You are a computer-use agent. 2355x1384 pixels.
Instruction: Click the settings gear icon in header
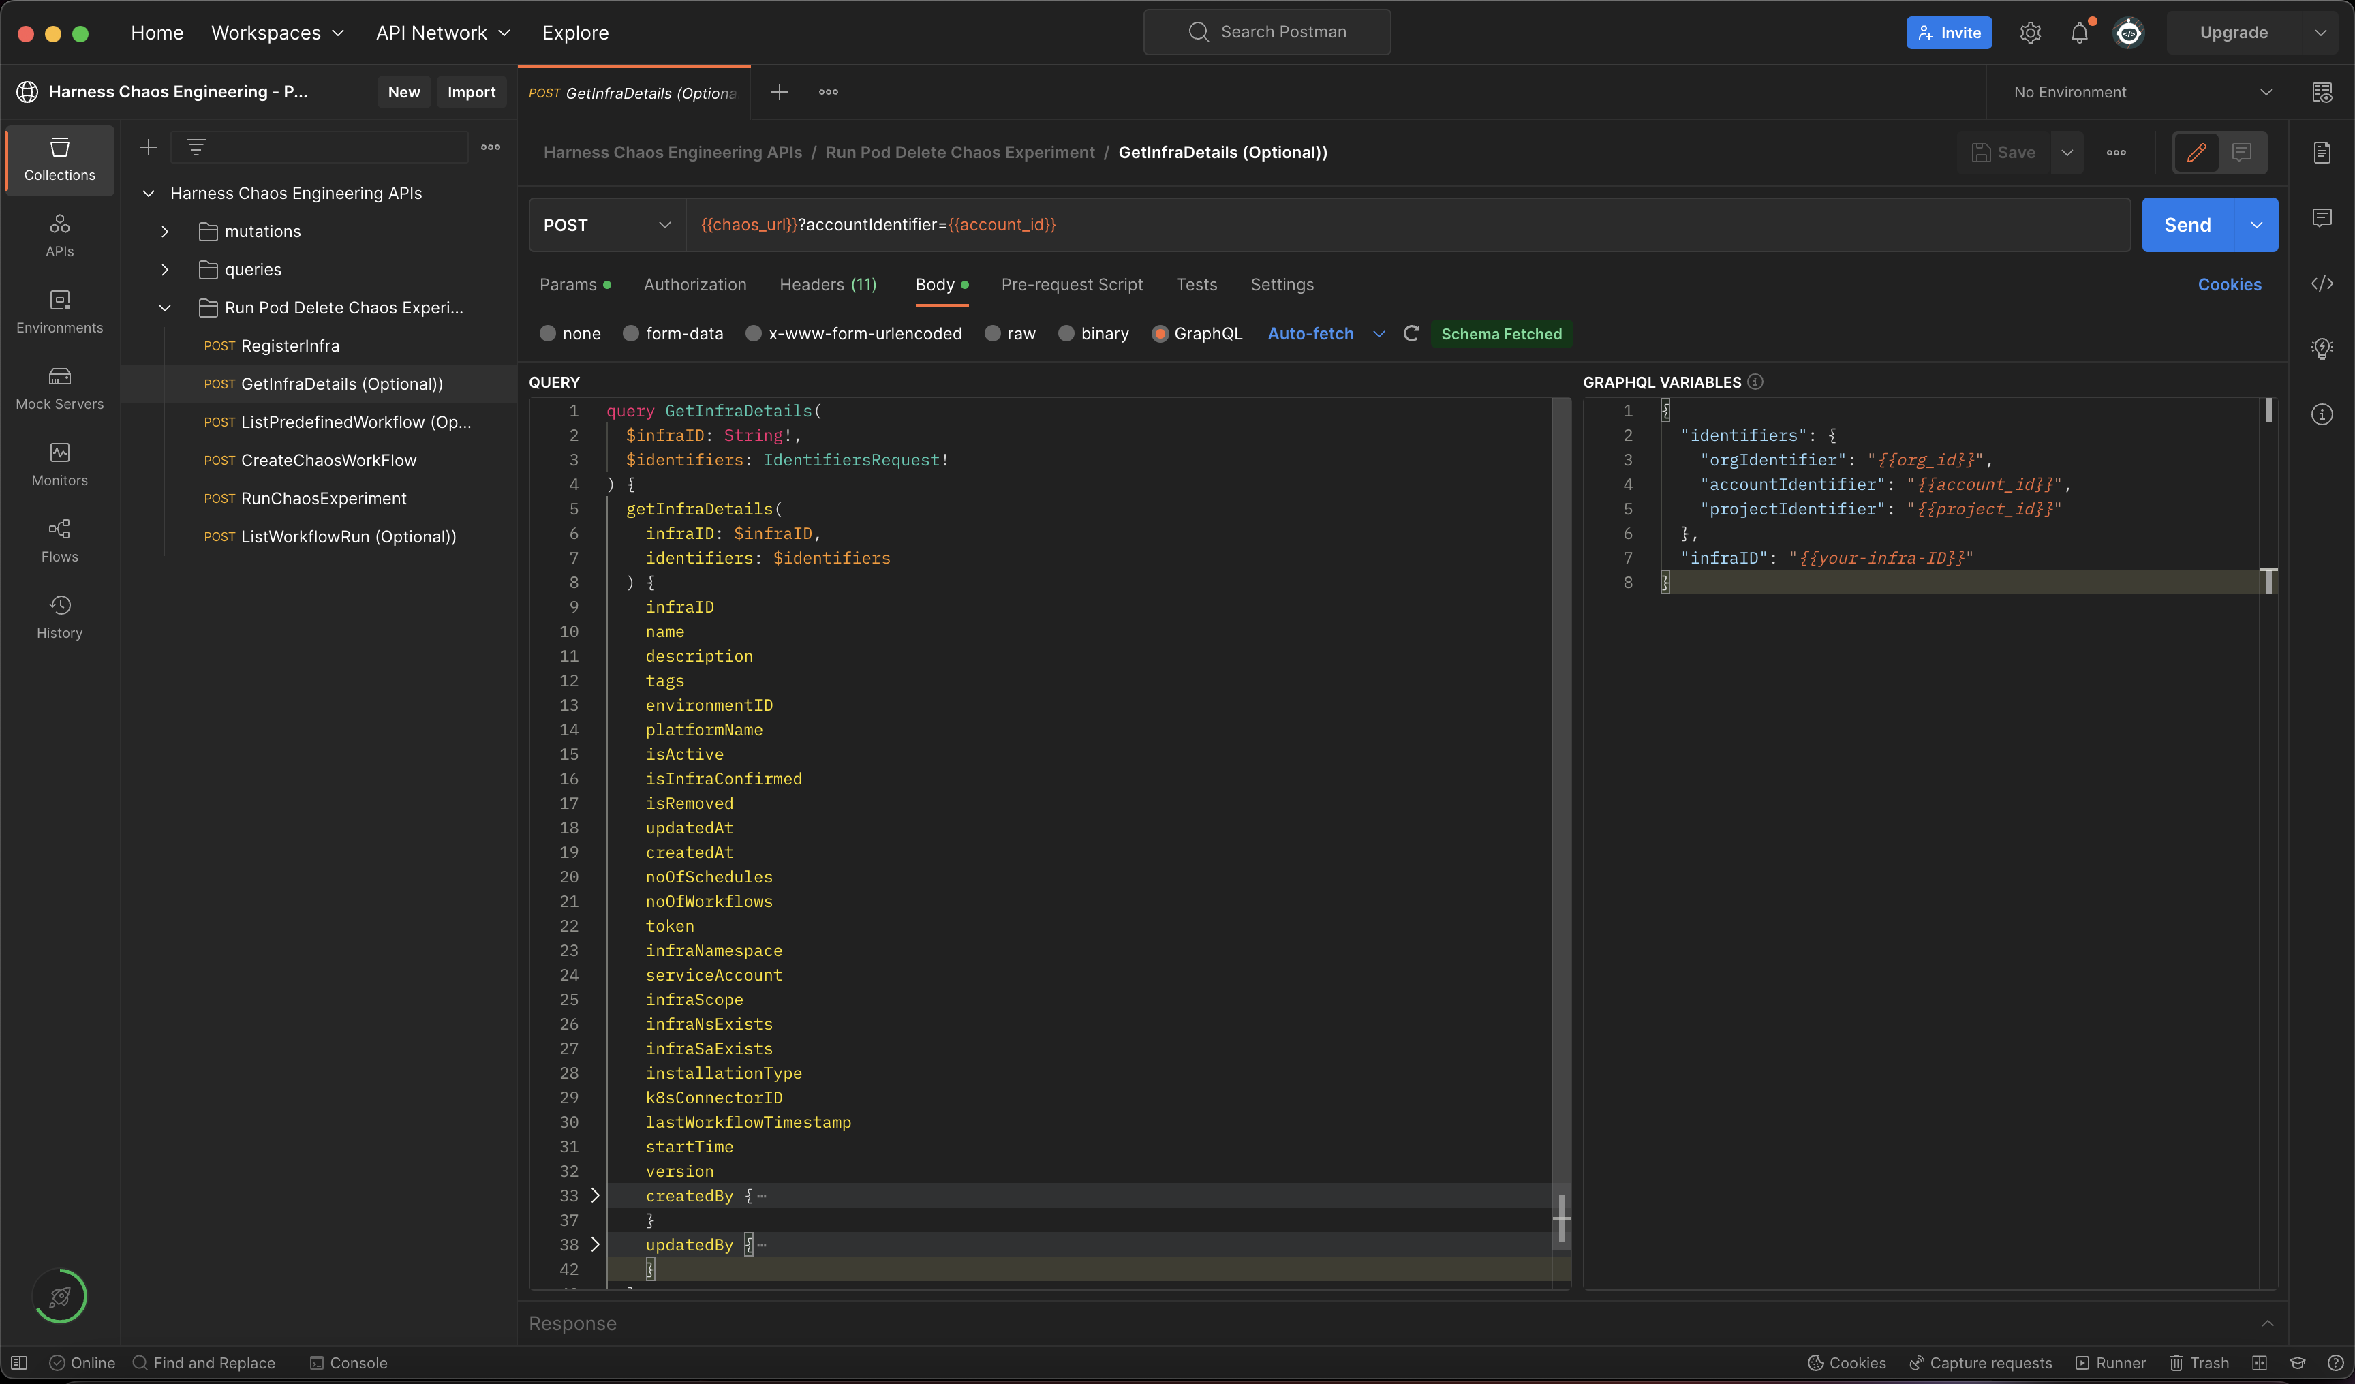[x=2030, y=33]
